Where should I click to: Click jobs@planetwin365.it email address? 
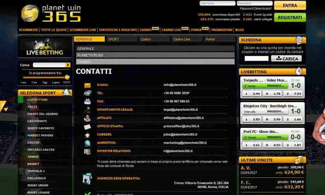point(180,134)
